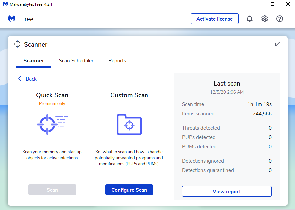Open the Reports tab
This screenshot has height=210, width=295.
pyautogui.click(x=117, y=61)
